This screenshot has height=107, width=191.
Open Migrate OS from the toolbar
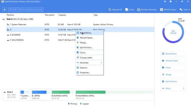[x=115, y=10]
